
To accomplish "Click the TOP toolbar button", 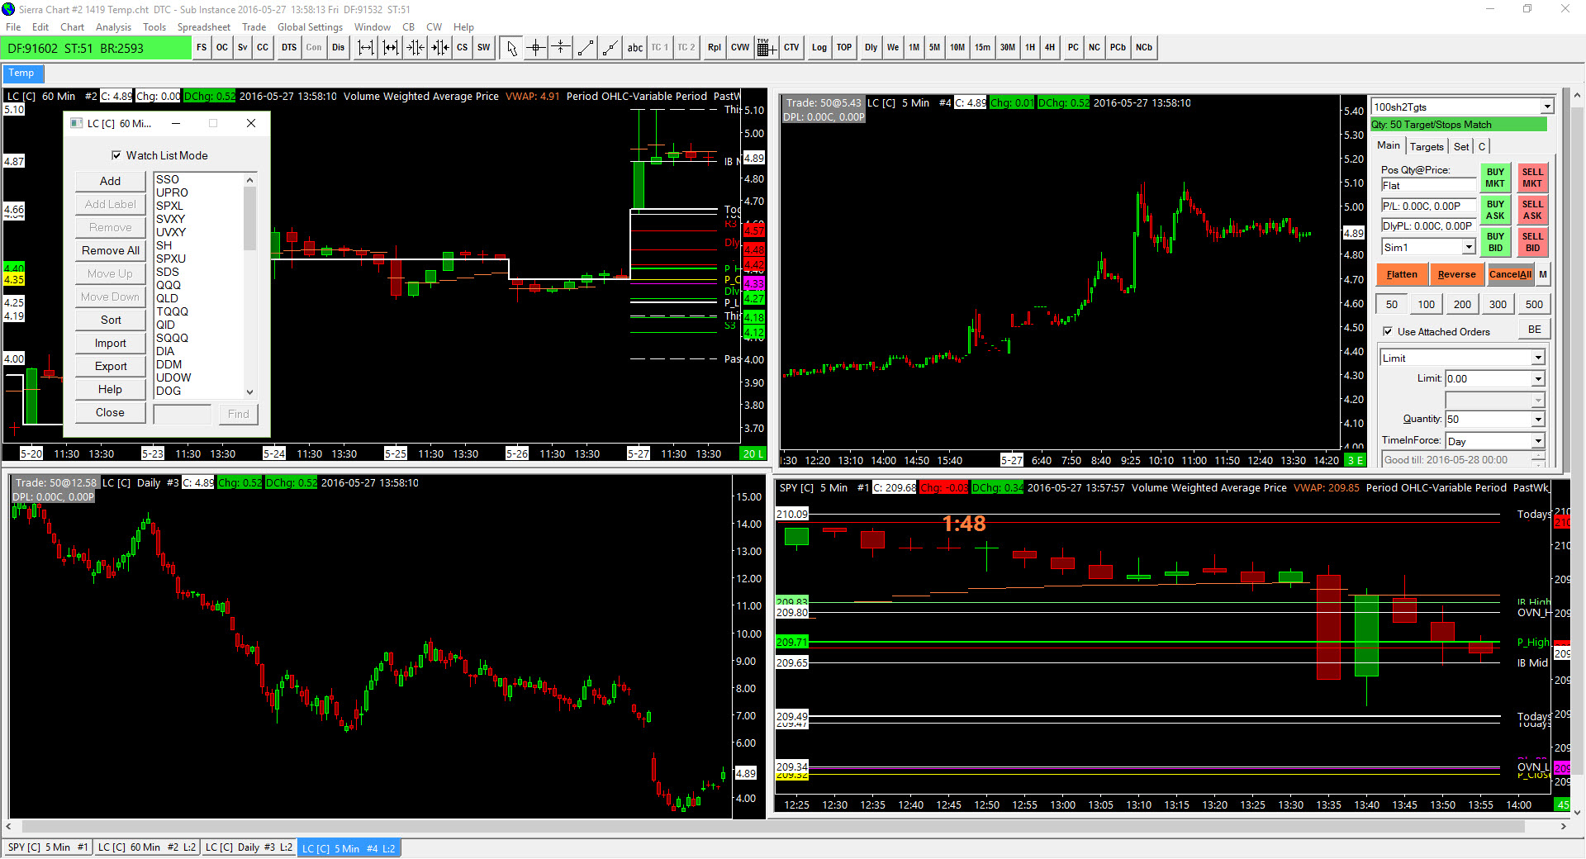I will pyautogui.click(x=844, y=48).
